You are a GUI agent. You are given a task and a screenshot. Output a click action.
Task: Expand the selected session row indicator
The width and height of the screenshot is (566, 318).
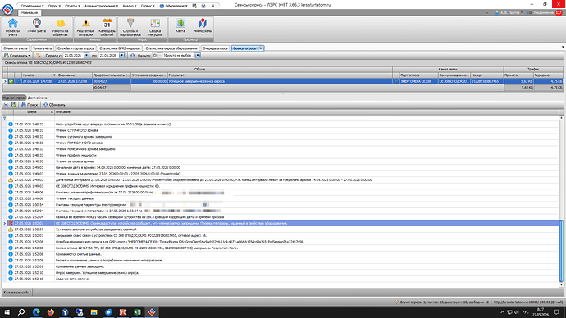tap(5, 81)
